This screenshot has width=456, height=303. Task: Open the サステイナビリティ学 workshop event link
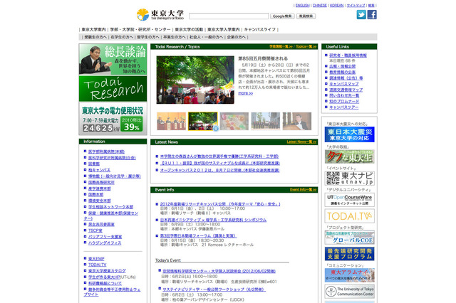[x=214, y=289]
